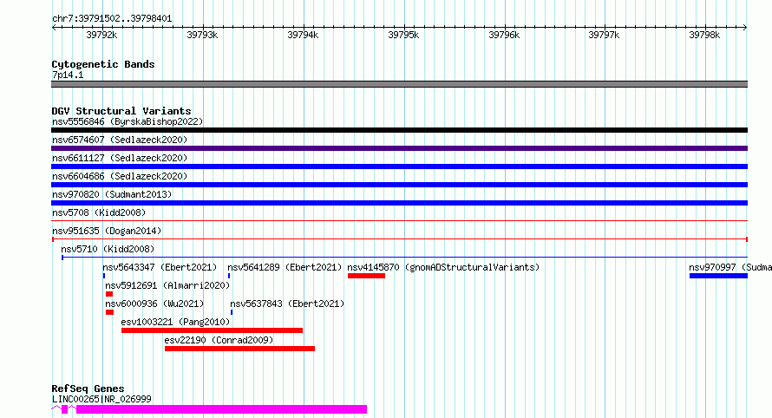Open the nsv6000936 (Wu2021) label

154,304
